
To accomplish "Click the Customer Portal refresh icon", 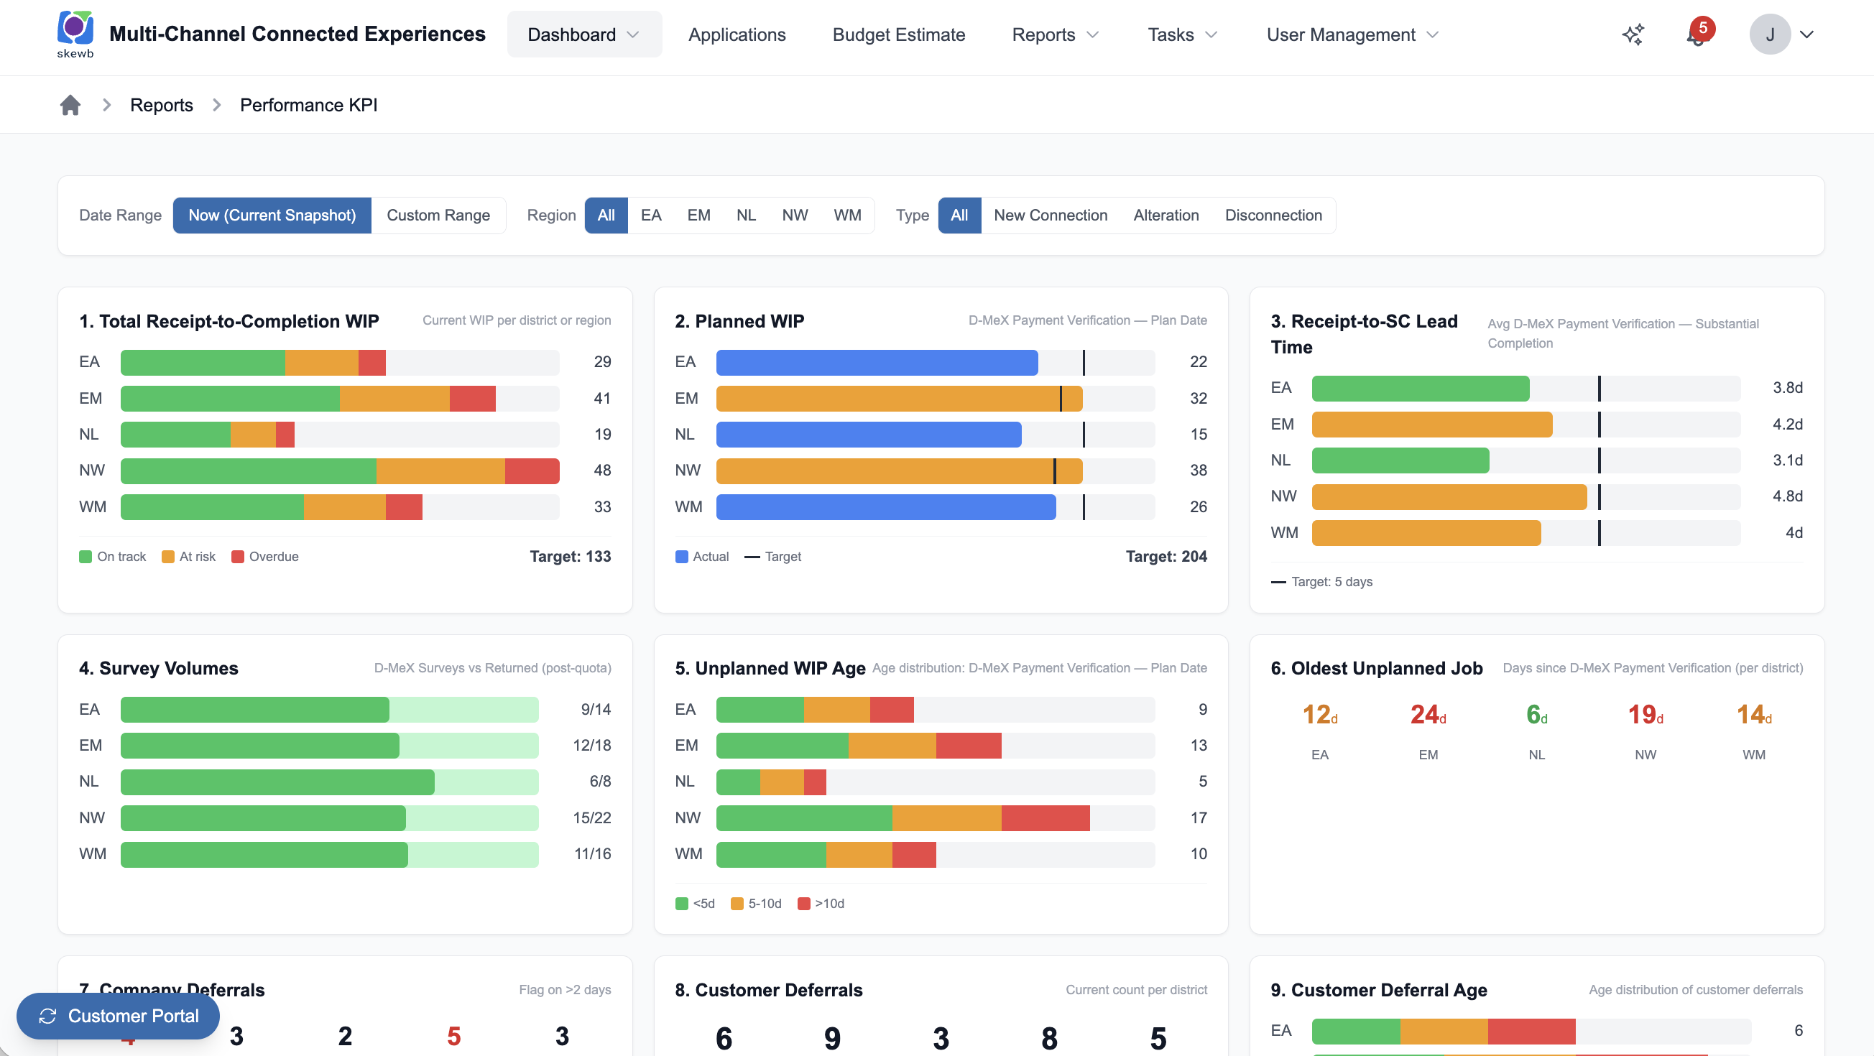I will point(48,1016).
